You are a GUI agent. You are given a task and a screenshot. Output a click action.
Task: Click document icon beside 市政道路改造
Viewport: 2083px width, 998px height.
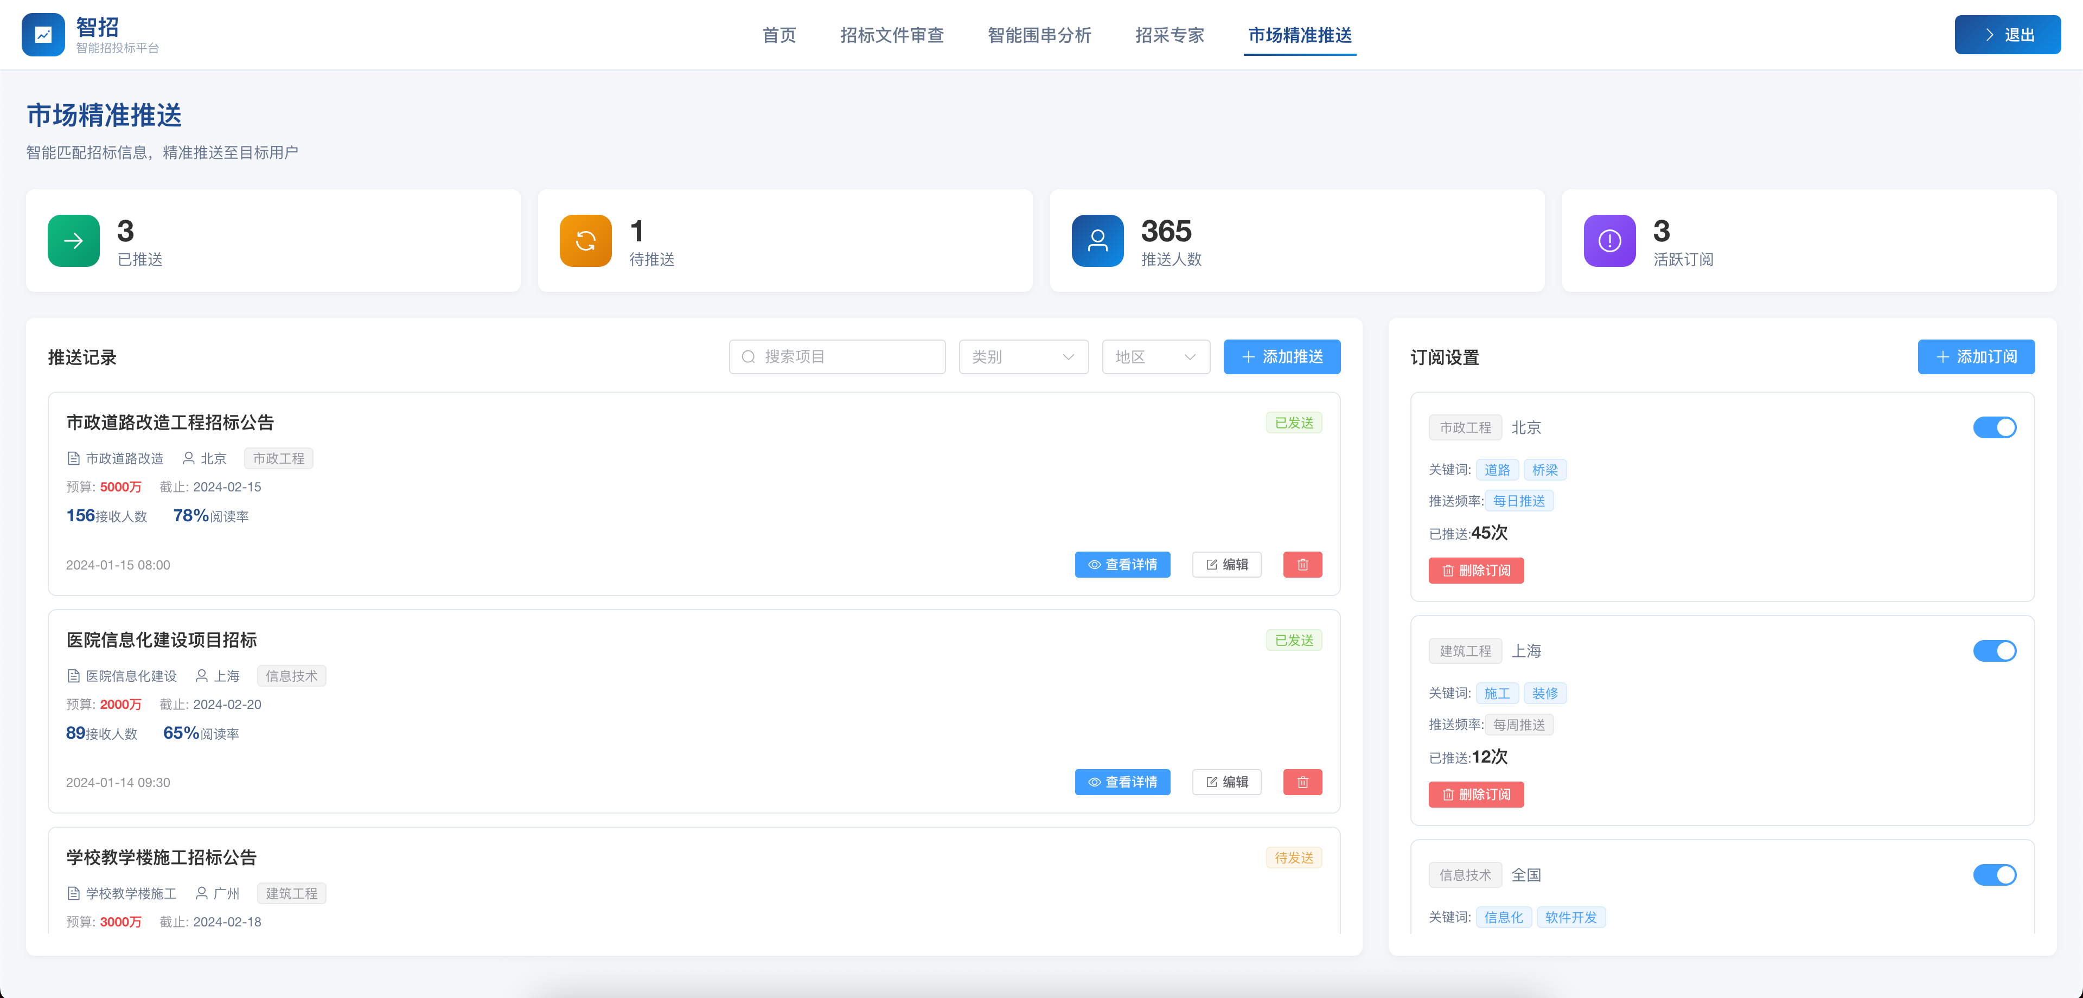pos(74,458)
